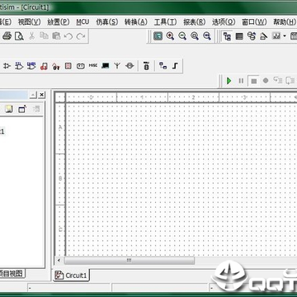Open the MCU menu

tap(82, 22)
